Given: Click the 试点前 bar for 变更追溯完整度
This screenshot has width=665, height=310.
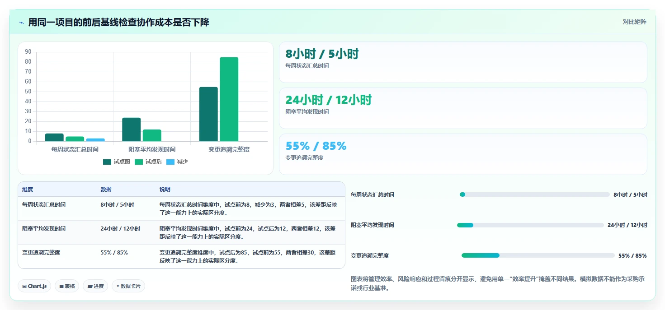Looking at the screenshot, I should [208, 114].
